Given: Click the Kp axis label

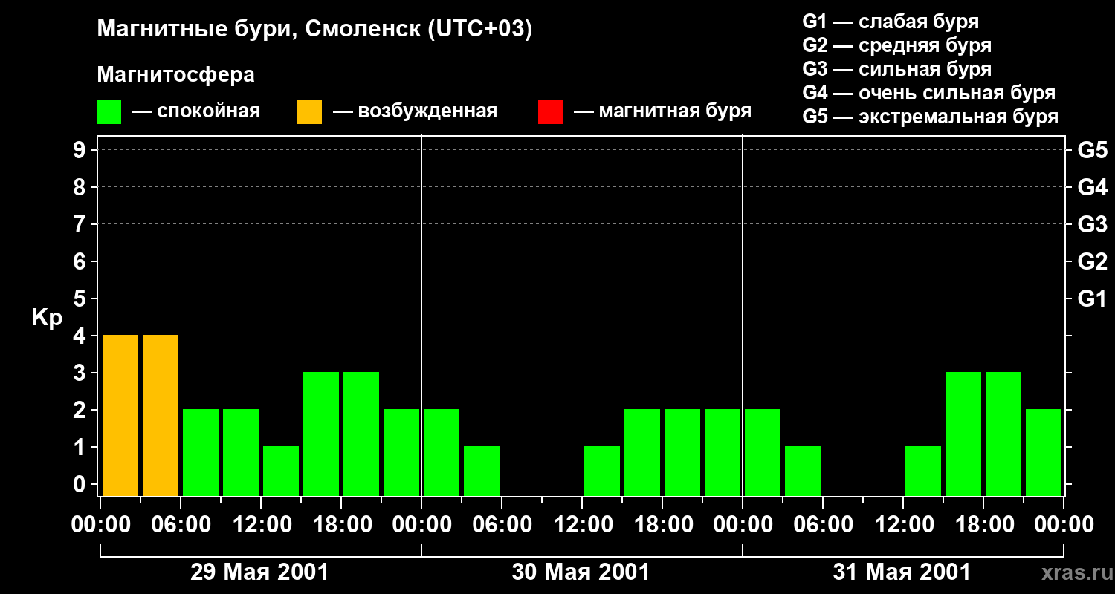Looking at the screenshot, I should point(47,318).
